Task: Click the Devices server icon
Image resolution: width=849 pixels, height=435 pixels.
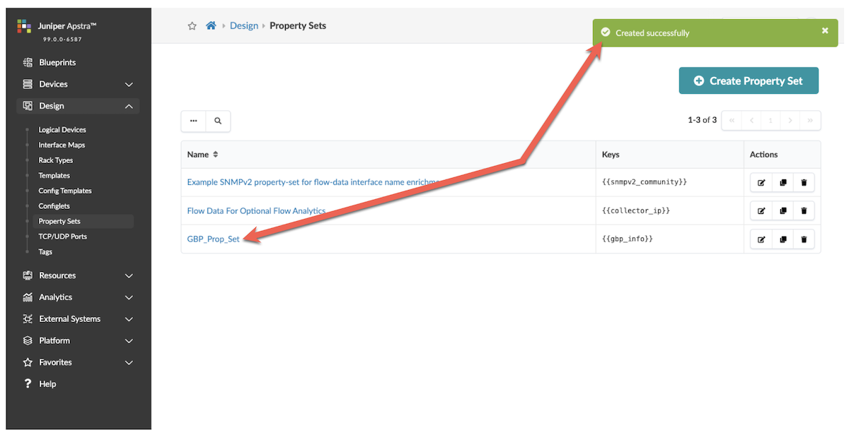Action: click(28, 84)
